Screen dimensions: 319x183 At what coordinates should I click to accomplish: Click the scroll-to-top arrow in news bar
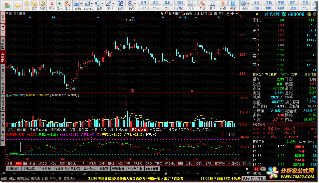click(x=247, y=169)
